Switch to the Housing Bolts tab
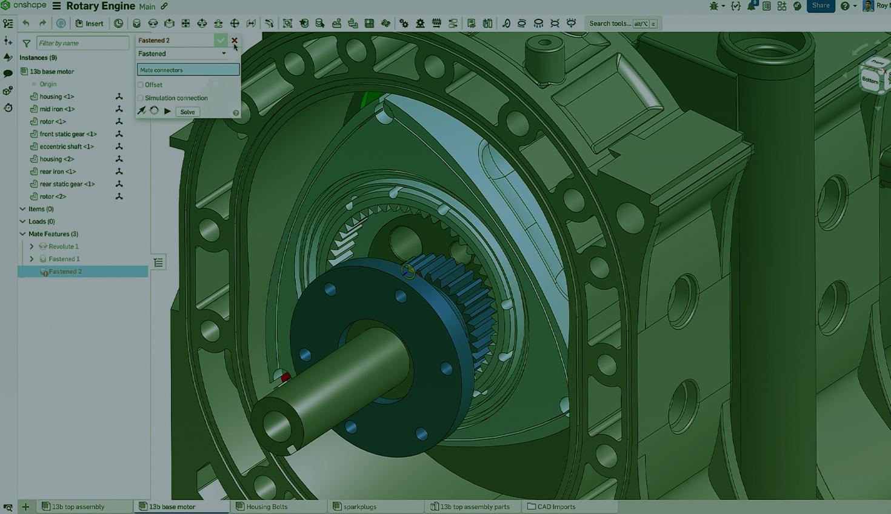The image size is (891, 514). [x=266, y=507]
